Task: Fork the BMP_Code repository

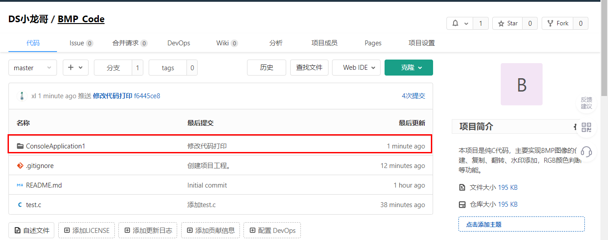Action: (558, 24)
